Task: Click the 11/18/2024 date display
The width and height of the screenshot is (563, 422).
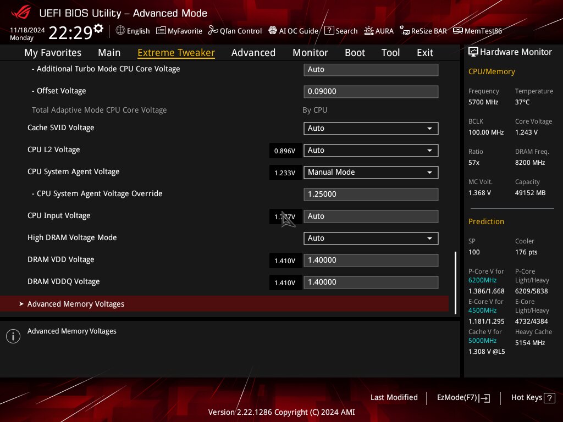Action: click(27, 30)
